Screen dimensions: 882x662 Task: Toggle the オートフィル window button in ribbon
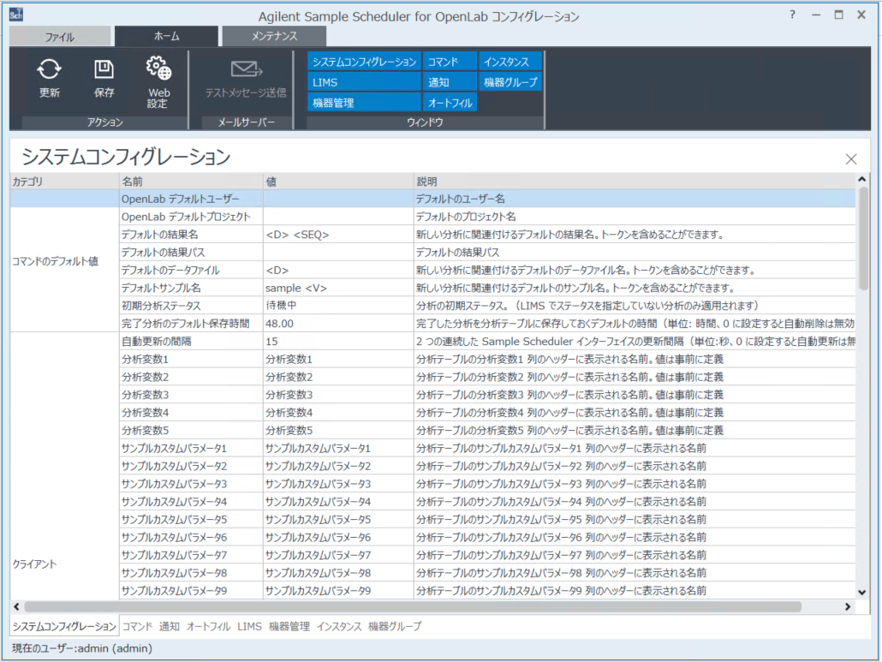(450, 103)
